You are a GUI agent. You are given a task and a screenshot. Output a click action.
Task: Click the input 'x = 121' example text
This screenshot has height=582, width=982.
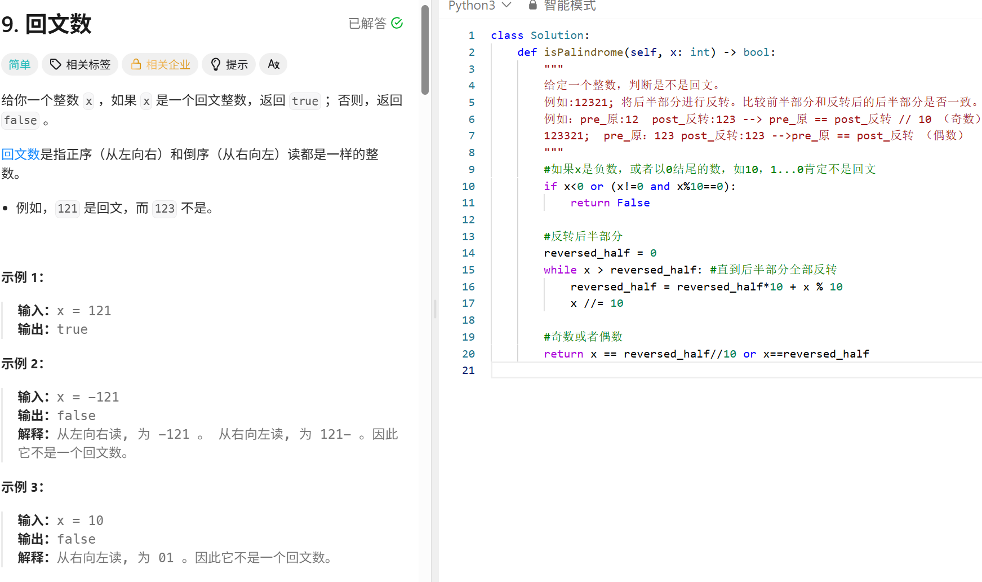coord(84,311)
